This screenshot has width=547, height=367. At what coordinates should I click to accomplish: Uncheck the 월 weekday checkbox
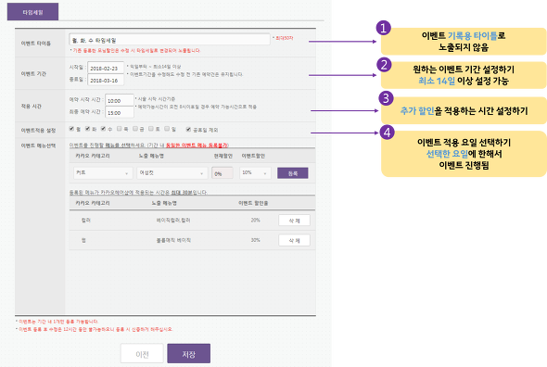[x=71, y=129]
